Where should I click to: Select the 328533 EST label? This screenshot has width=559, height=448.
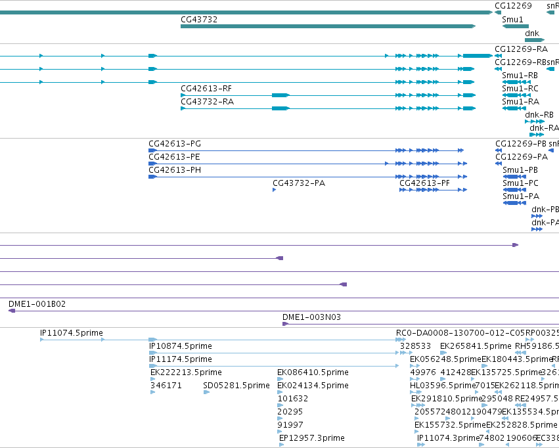pyautogui.click(x=415, y=346)
